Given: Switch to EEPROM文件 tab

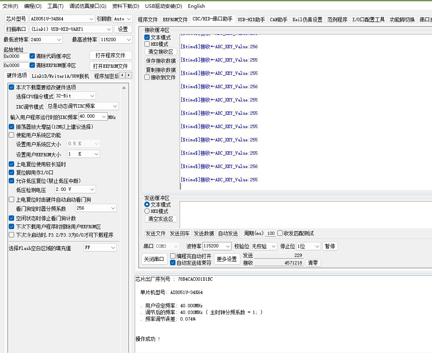Looking at the screenshot, I should point(175,20).
